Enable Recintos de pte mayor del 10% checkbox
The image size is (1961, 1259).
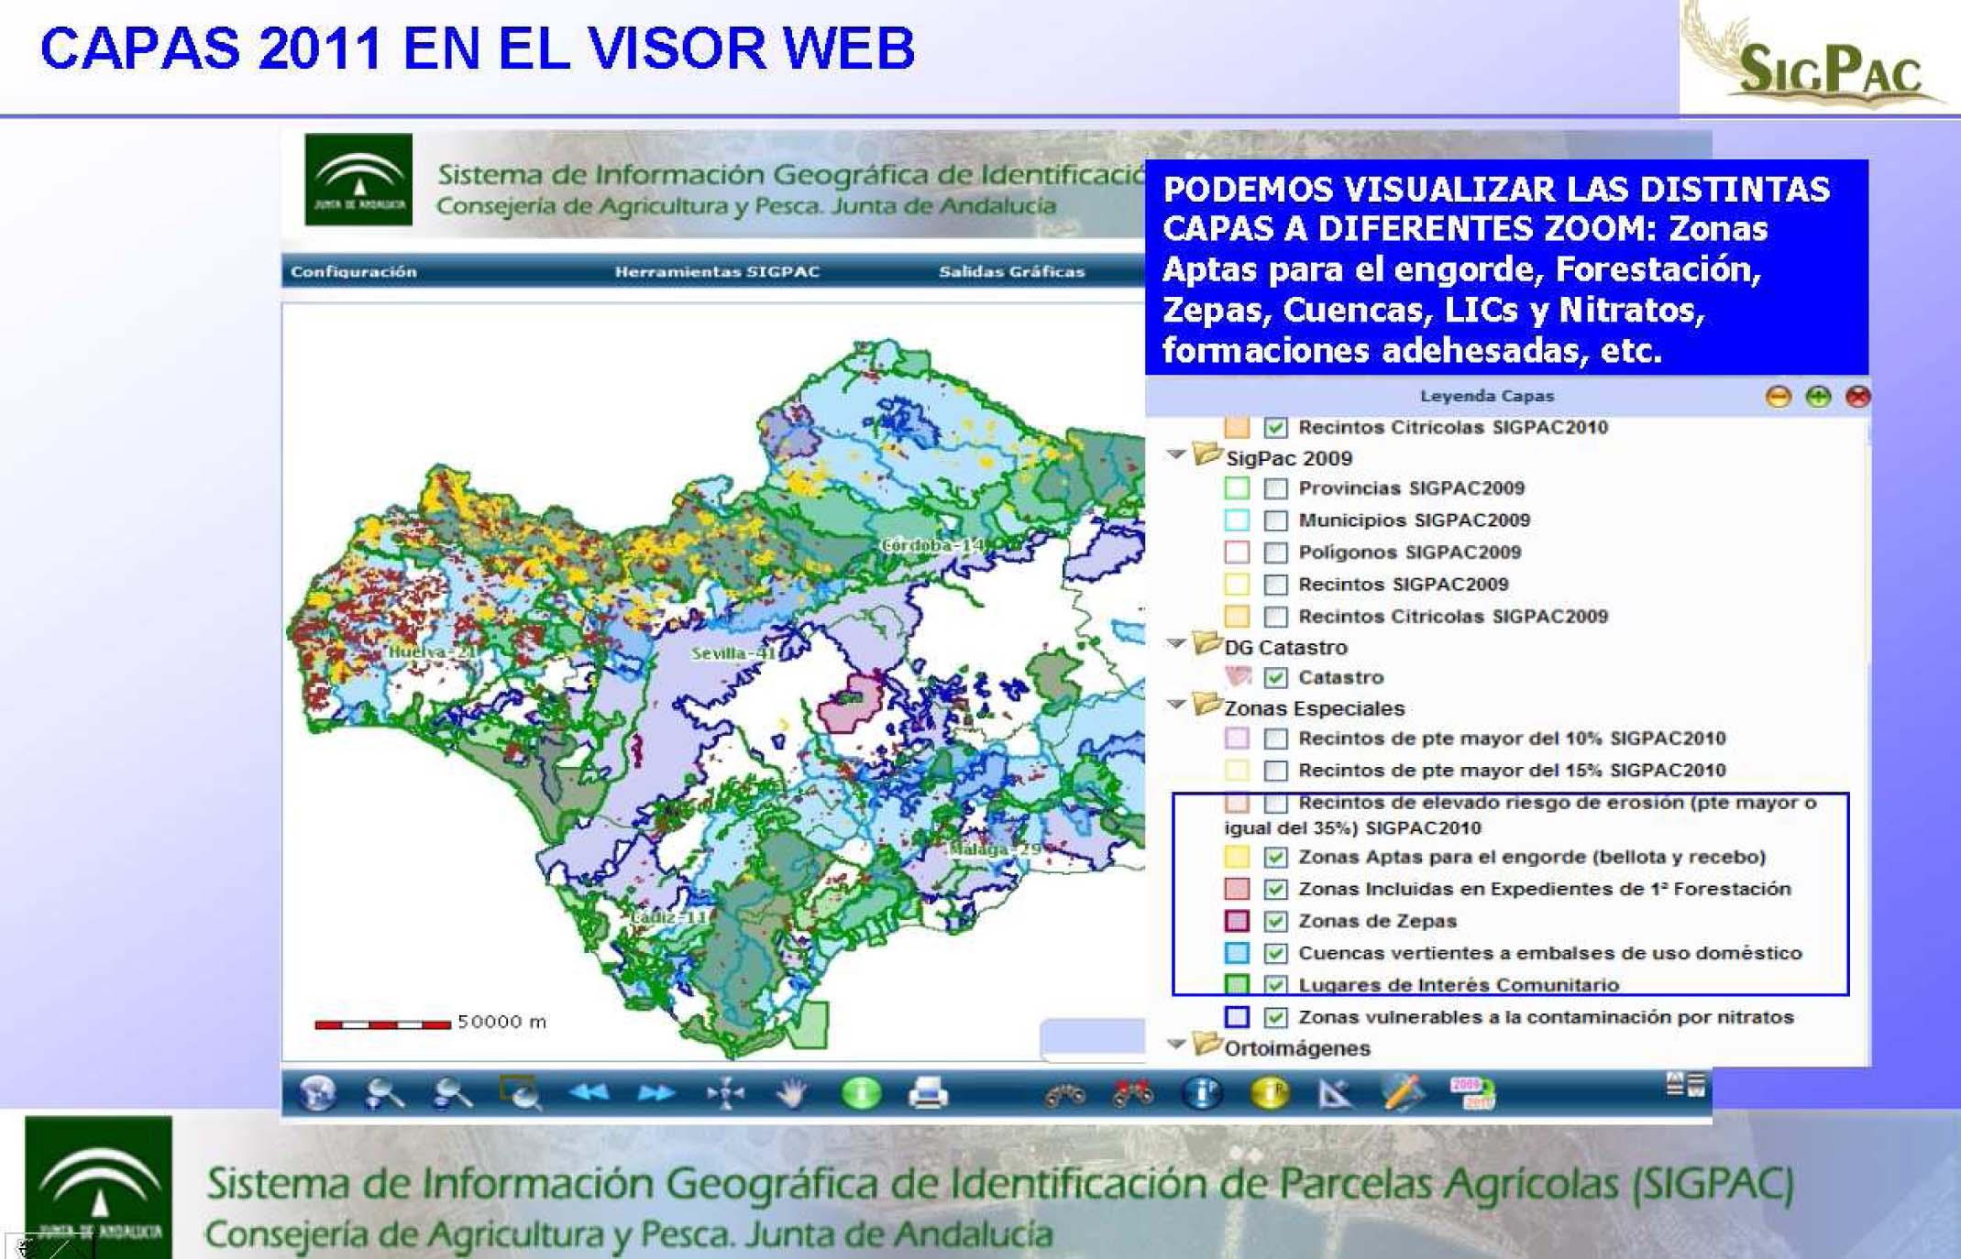coord(1275,739)
